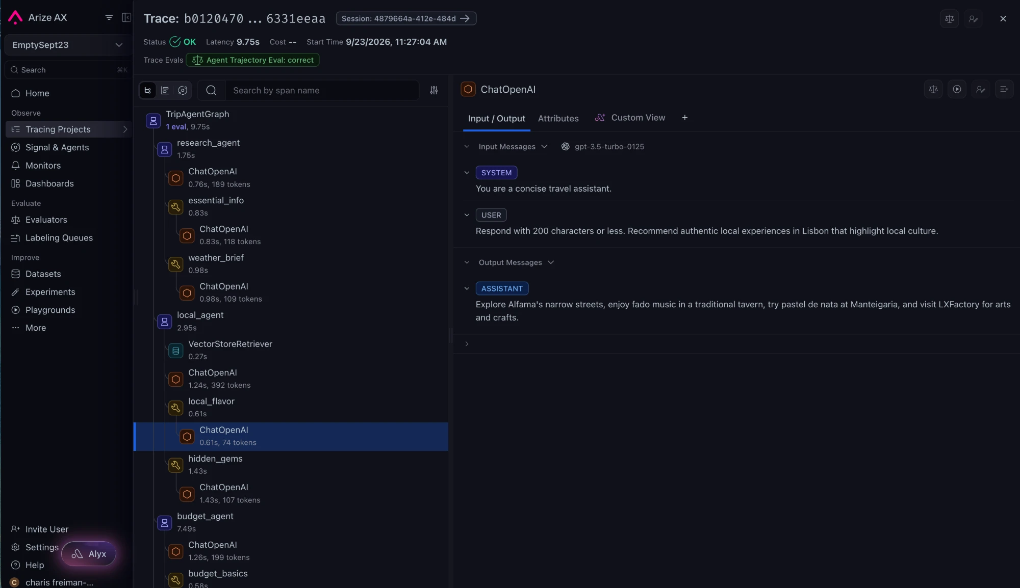Screen dimensions: 1020x588
Task: Collapse the SYSTEM message chevron
Action: (467, 173)
